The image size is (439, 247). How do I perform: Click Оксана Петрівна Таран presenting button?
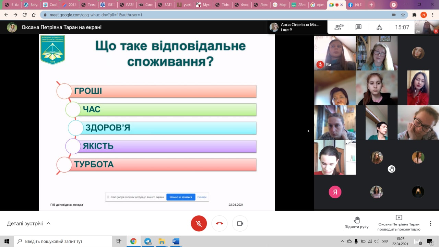click(x=399, y=223)
